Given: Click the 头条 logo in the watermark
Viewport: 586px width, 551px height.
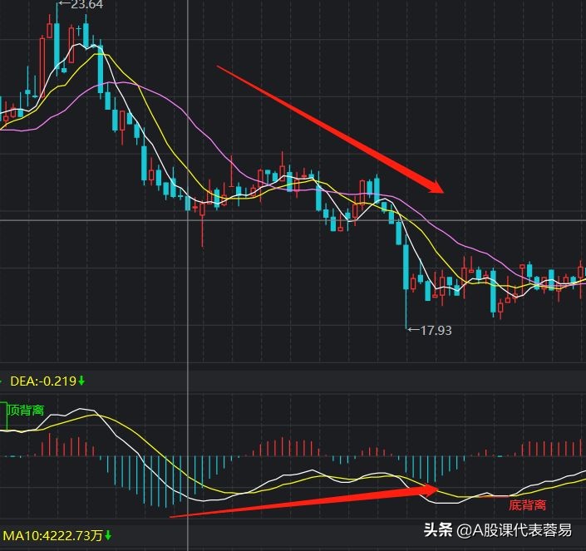Looking at the screenshot, I should click(x=438, y=529).
